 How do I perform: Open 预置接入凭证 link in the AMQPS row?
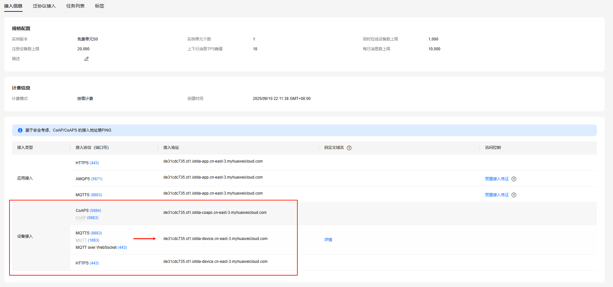(497, 179)
